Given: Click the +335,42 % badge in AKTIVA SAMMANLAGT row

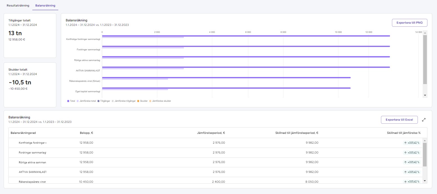Looking at the screenshot, I should (x=412, y=172).
